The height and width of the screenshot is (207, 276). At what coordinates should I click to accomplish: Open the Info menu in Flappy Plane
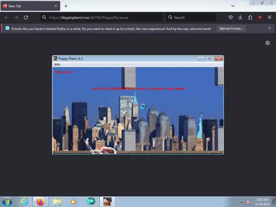point(57,64)
